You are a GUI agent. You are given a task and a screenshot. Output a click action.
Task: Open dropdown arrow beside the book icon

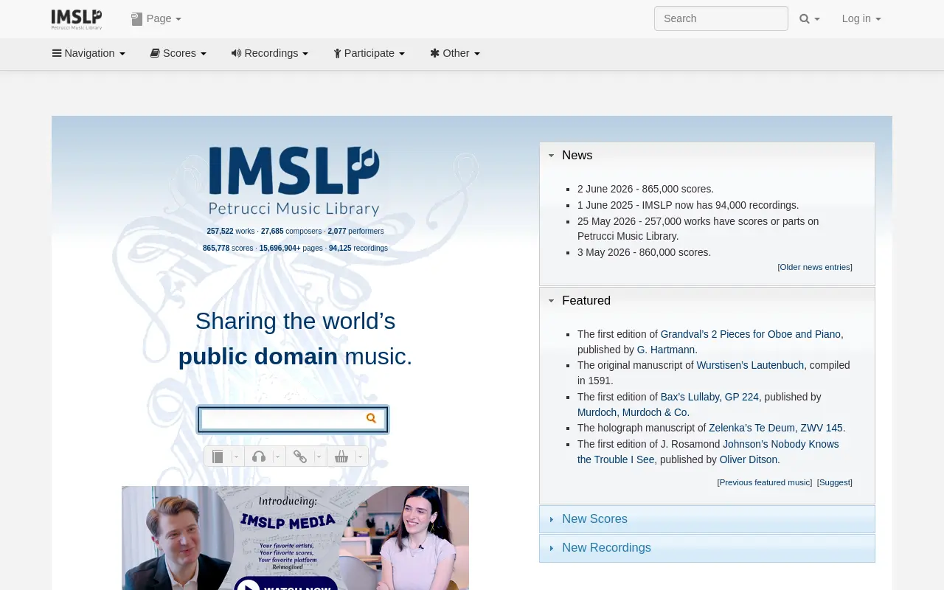coord(237,457)
